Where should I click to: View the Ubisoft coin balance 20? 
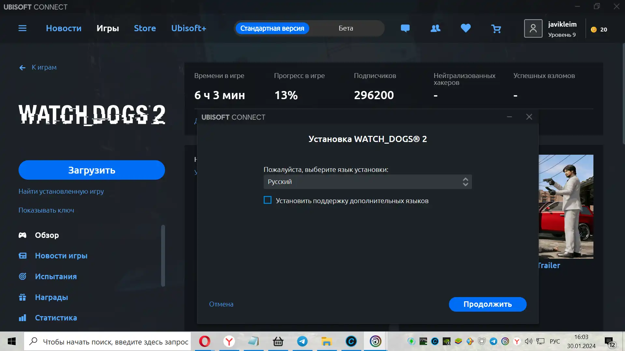[x=599, y=30]
